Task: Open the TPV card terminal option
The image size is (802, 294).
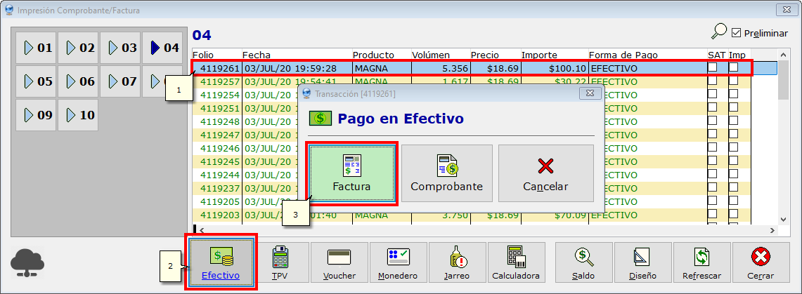Action: coord(280,262)
